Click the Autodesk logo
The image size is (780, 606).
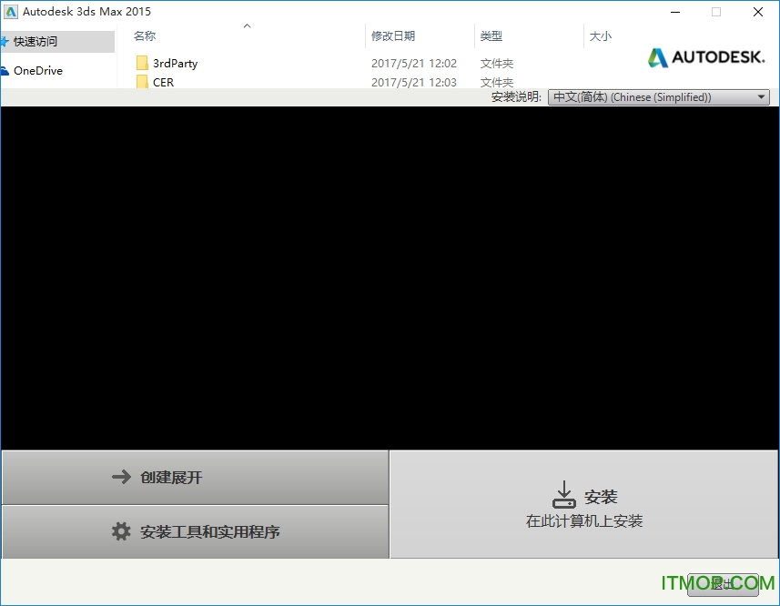pyautogui.click(x=706, y=57)
